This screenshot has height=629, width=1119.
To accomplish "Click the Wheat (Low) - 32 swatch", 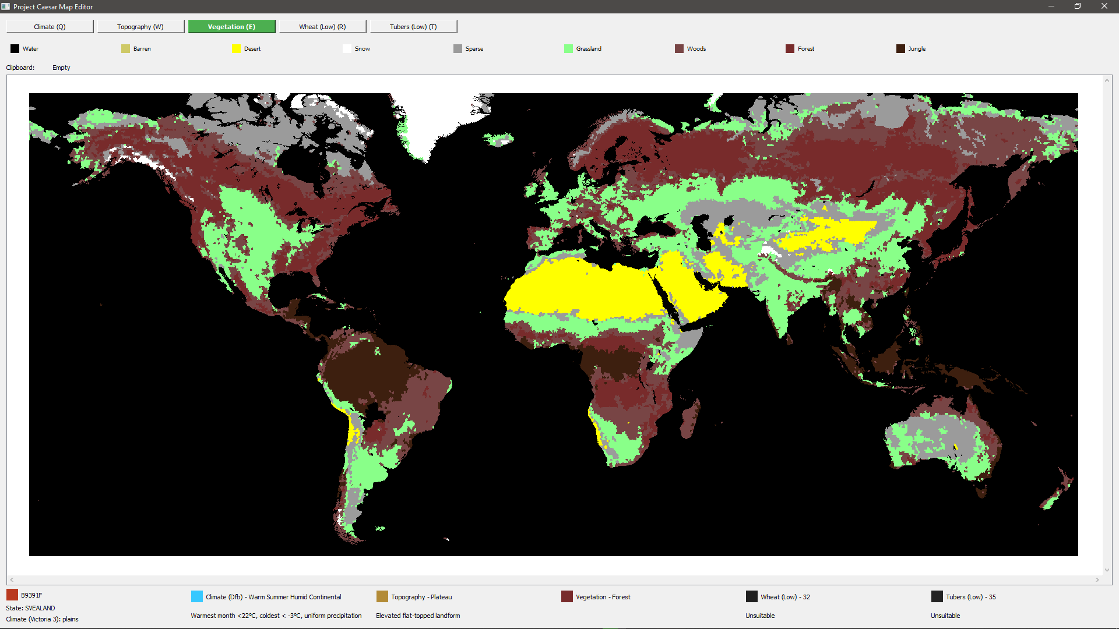I will coord(752,596).
